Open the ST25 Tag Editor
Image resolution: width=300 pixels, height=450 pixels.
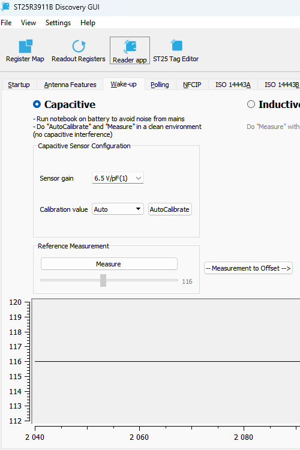(x=176, y=50)
